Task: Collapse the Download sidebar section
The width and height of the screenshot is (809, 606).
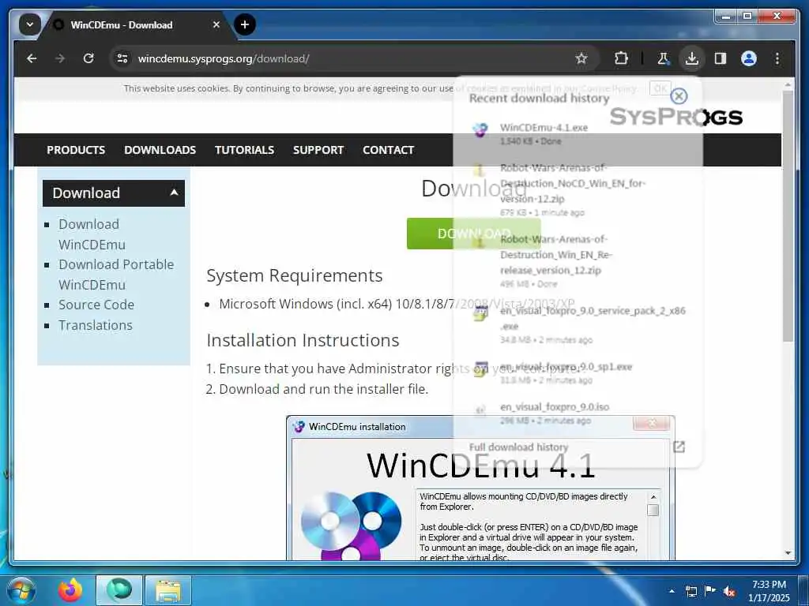Action: (114, 193)
